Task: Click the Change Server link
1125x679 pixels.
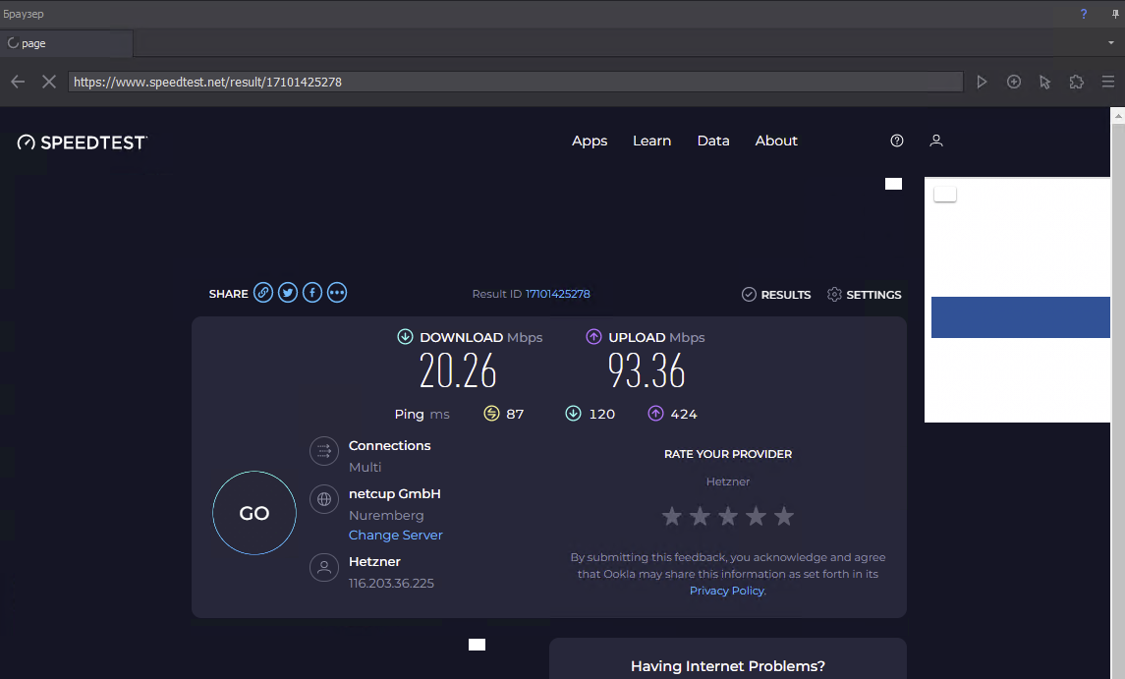Action: pyautogui.click(x=395, y=536)
